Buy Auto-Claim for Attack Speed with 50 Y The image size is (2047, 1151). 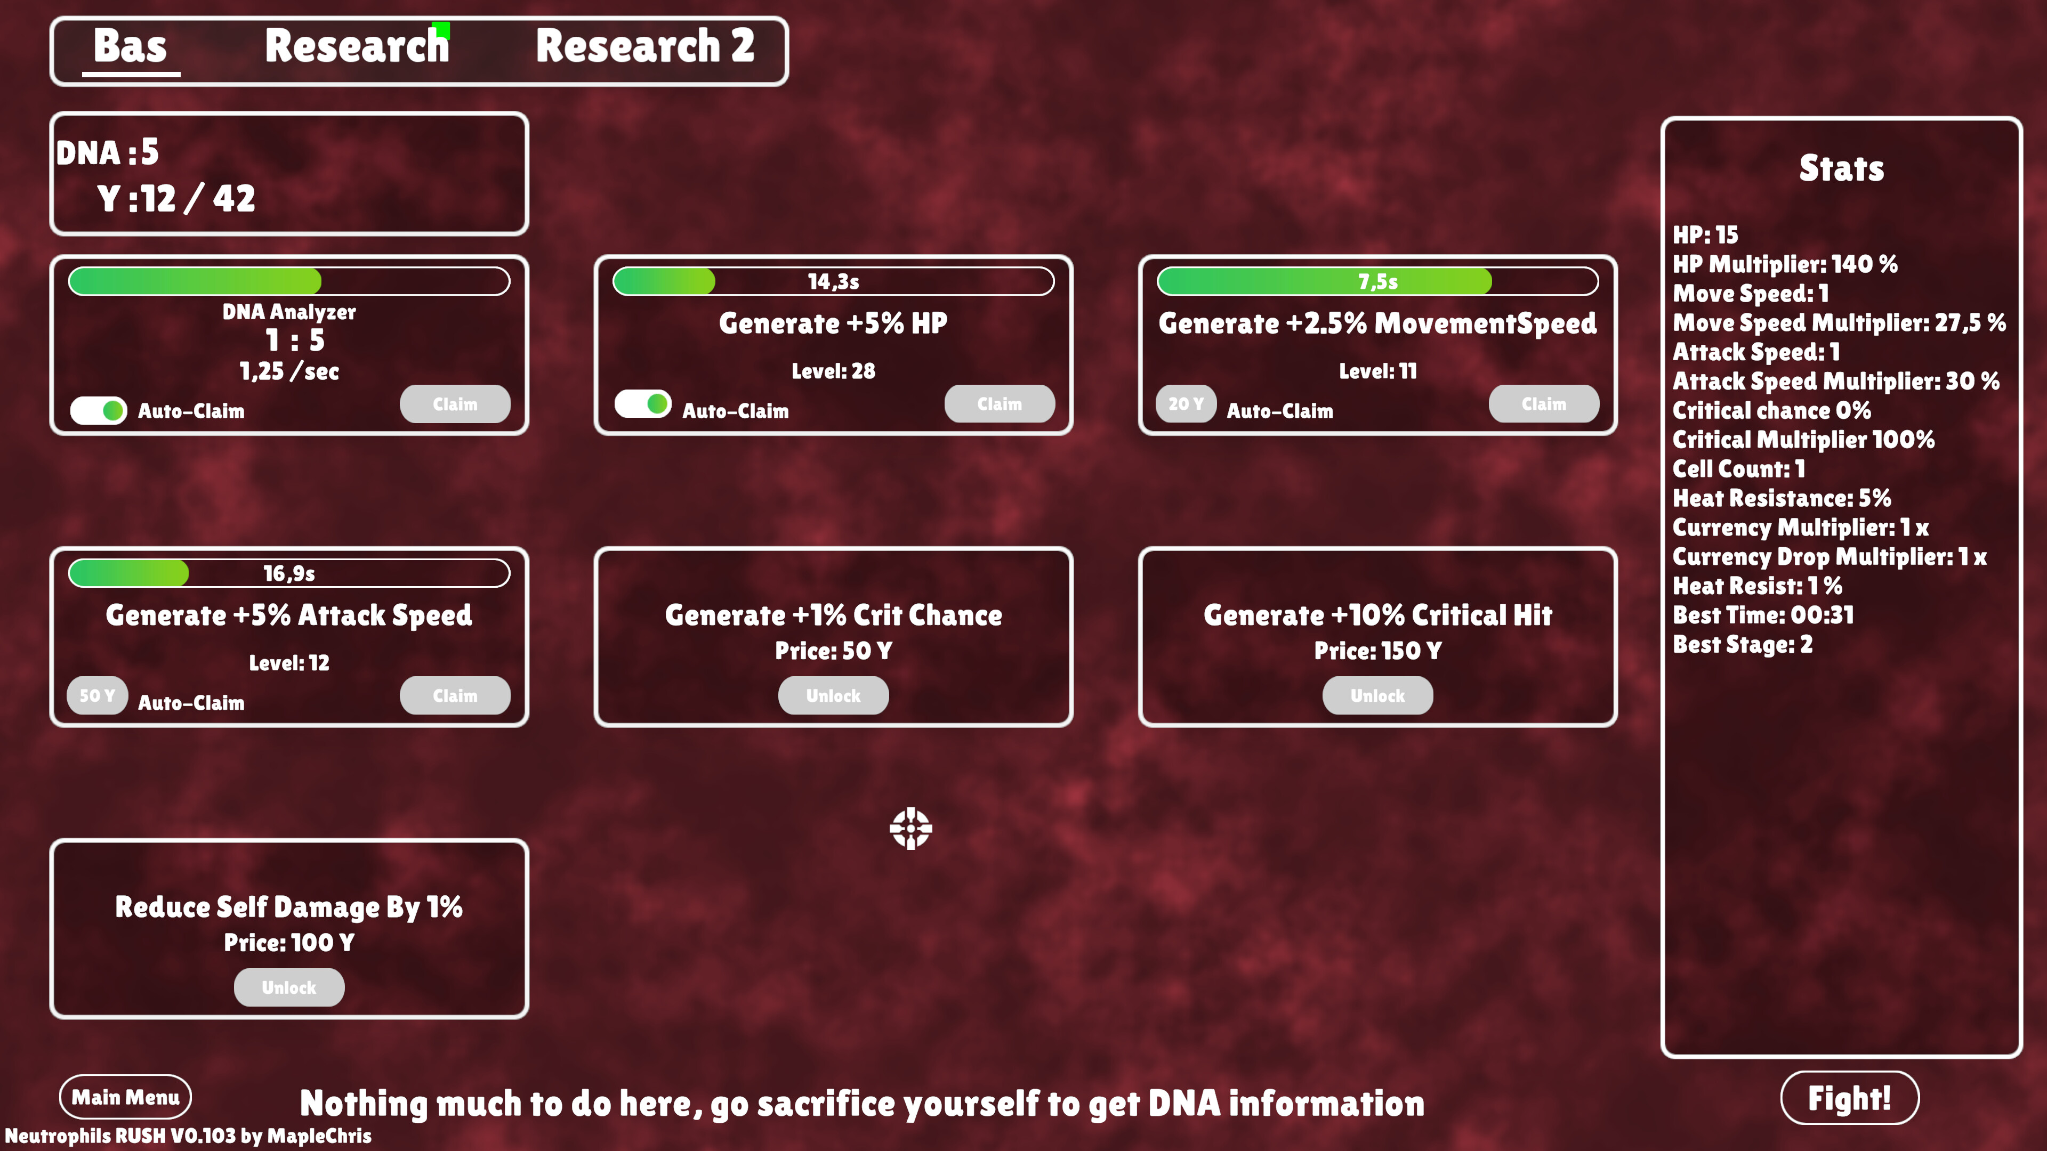tap(97, 695)
